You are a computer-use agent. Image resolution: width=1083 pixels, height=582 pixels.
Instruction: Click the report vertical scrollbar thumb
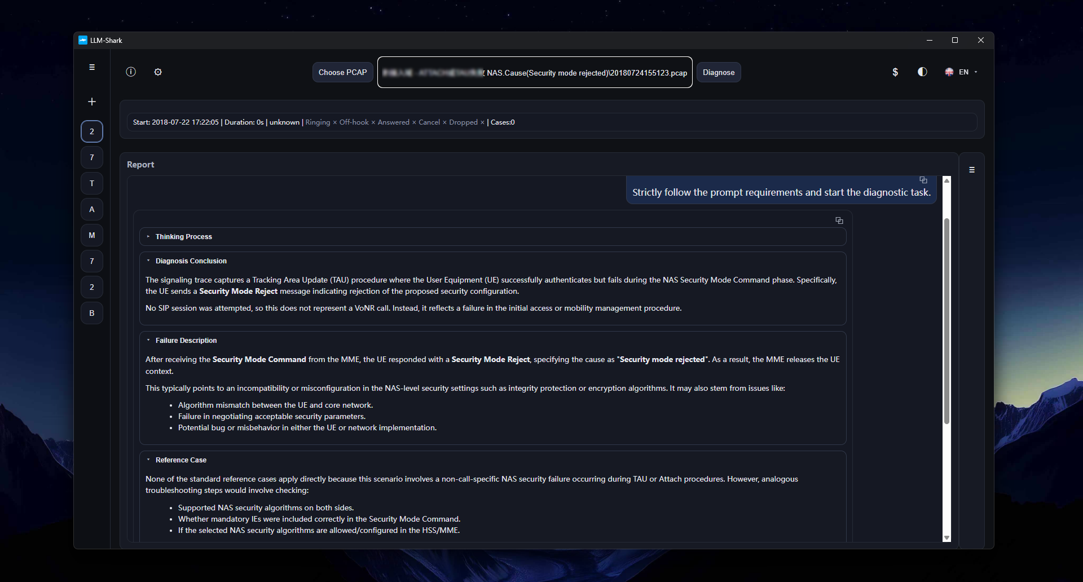tap(946, 320)
